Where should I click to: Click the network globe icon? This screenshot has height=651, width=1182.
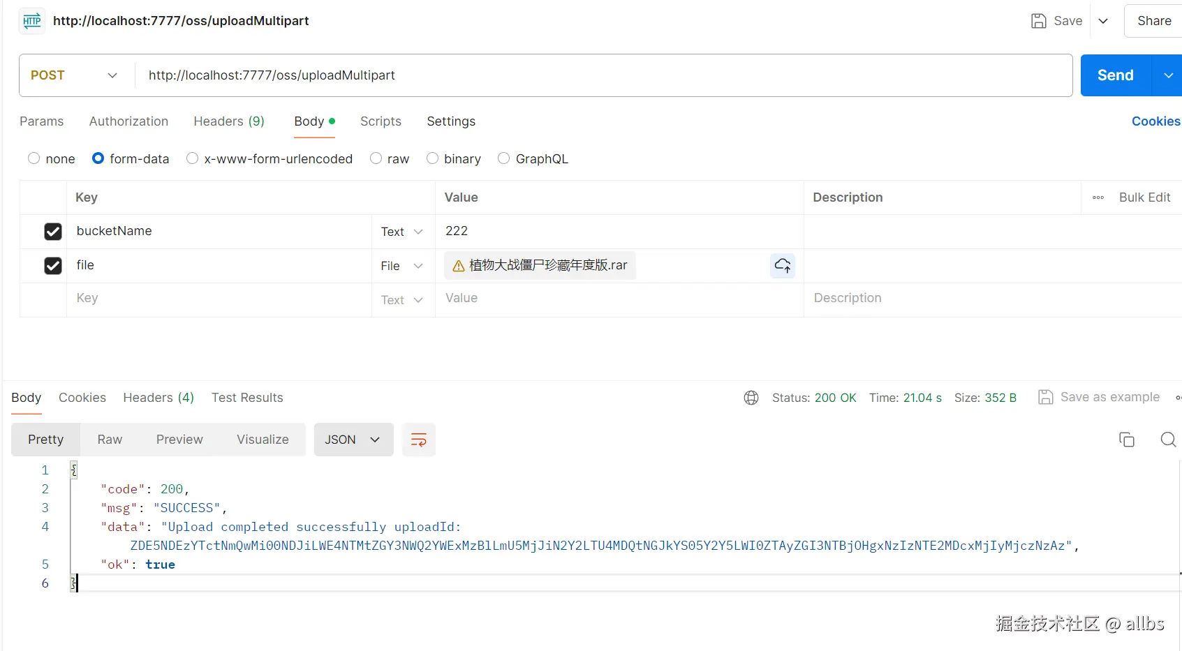pyautogui.click(x=751, y=398)
